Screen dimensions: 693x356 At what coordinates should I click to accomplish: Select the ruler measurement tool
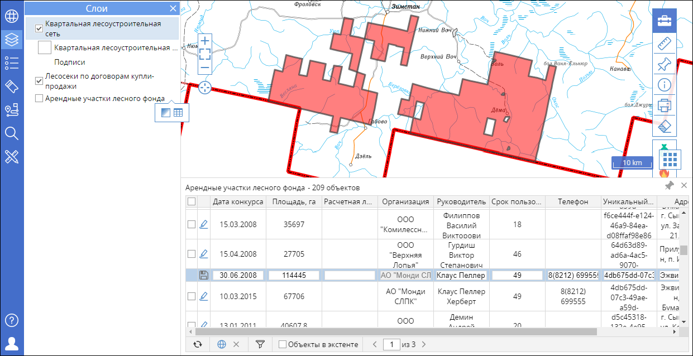665,44
